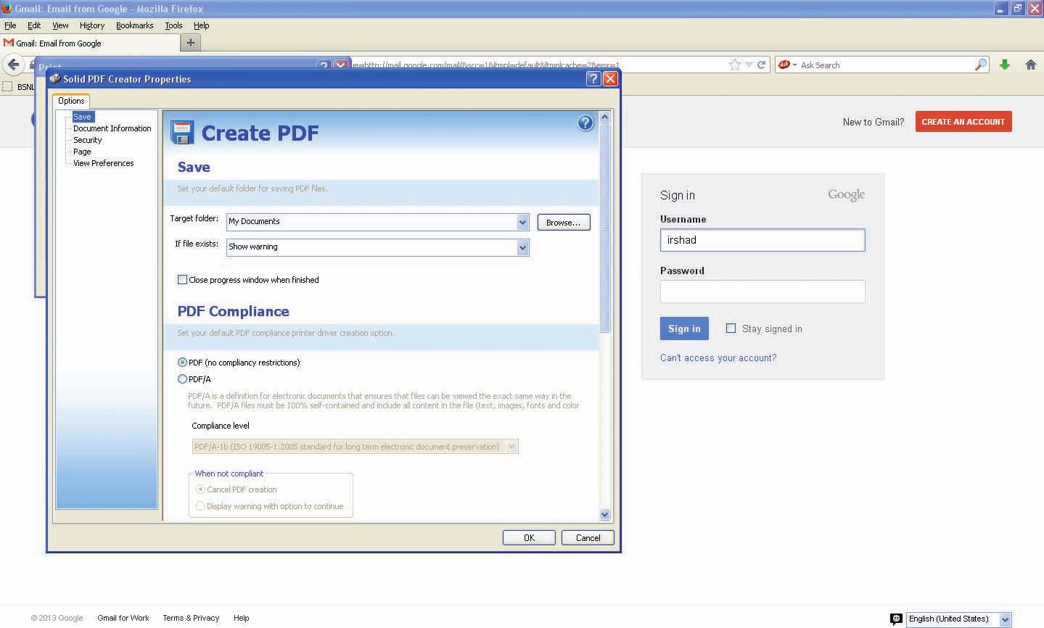Screen dimensions: 1044x628
Task: Select Page in the options tree
Action: pyautogui.click(x=82, y=152)
